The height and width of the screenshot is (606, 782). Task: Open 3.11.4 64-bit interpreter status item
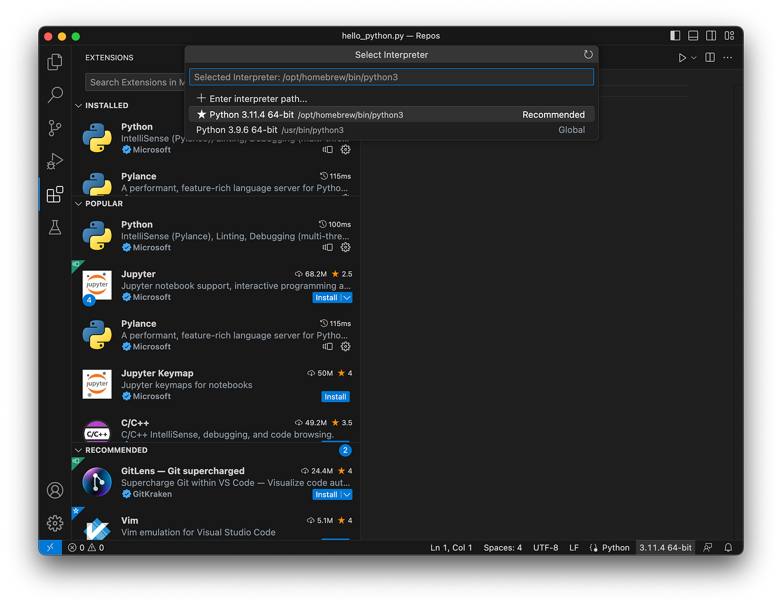coord(665,547)
